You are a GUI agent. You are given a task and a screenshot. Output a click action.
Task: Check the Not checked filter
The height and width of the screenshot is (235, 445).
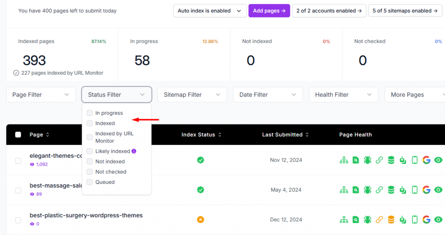[90, 172]
